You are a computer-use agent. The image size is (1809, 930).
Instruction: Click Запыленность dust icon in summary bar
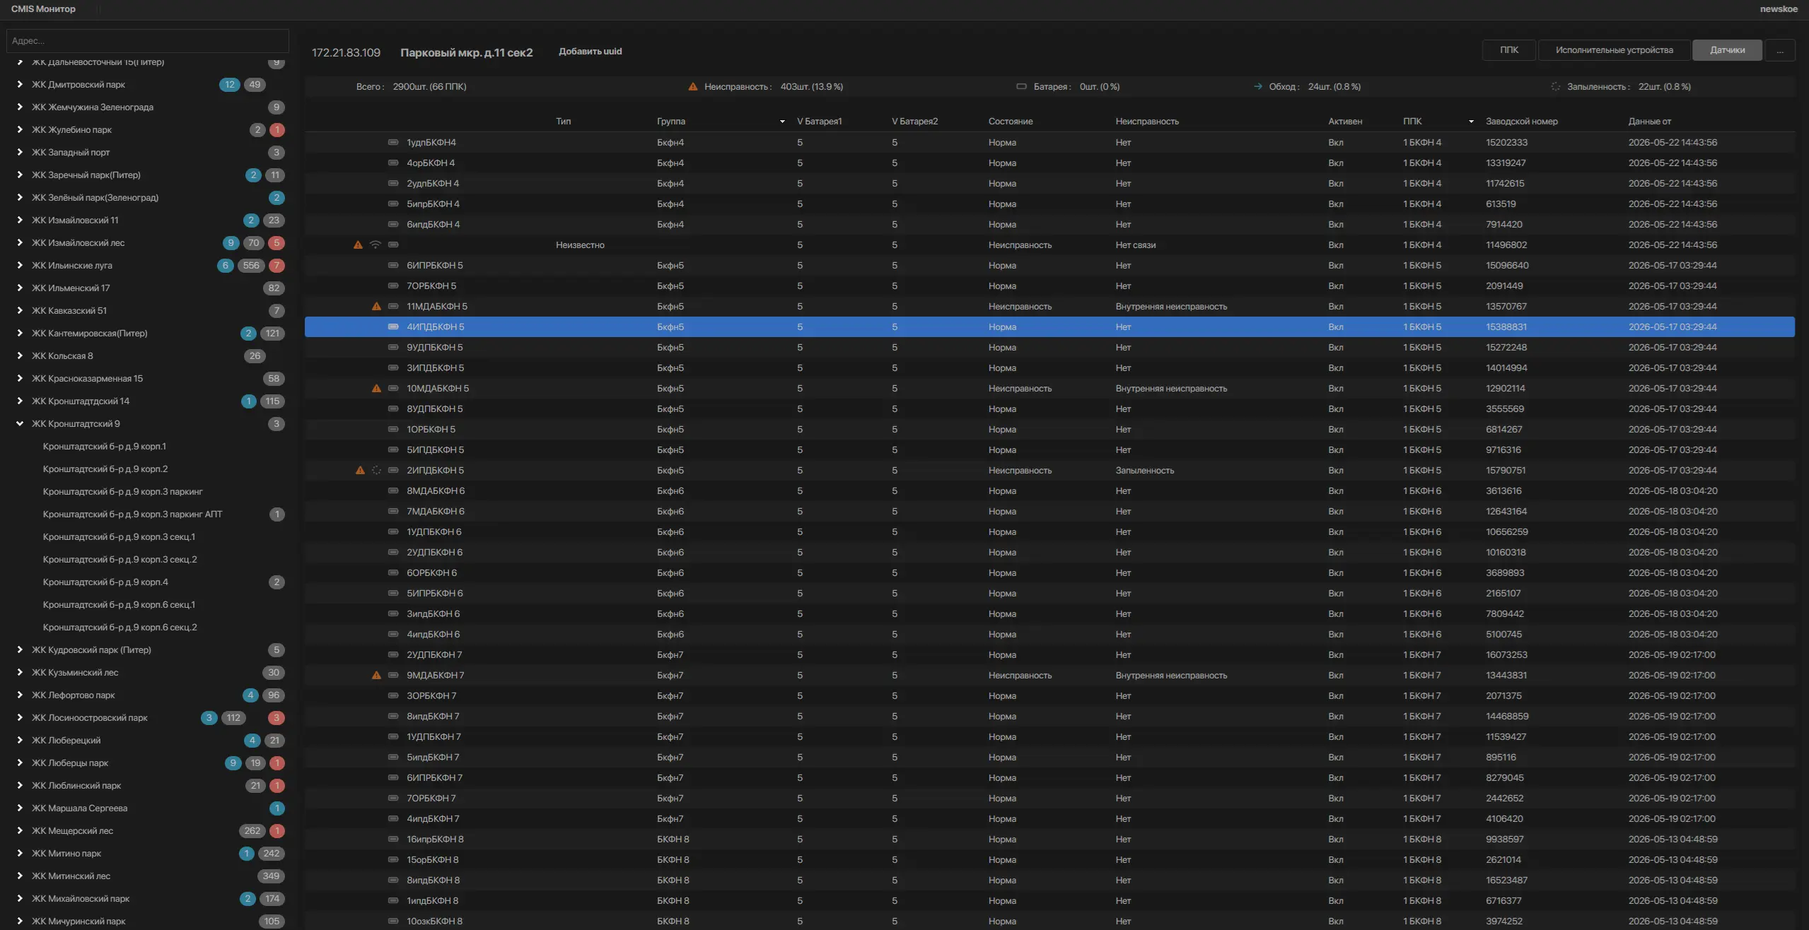click(x=1556, y=87)
